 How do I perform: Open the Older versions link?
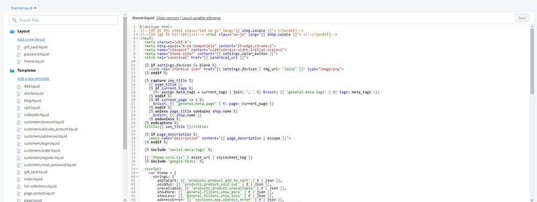click(168, 18)
